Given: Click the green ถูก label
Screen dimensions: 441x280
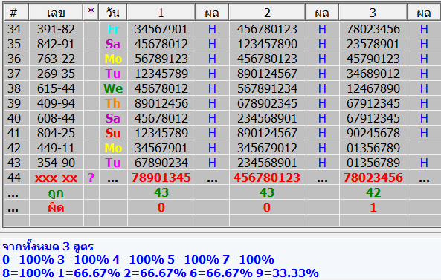Looking at the screenshot, I should tap(56, 193).
